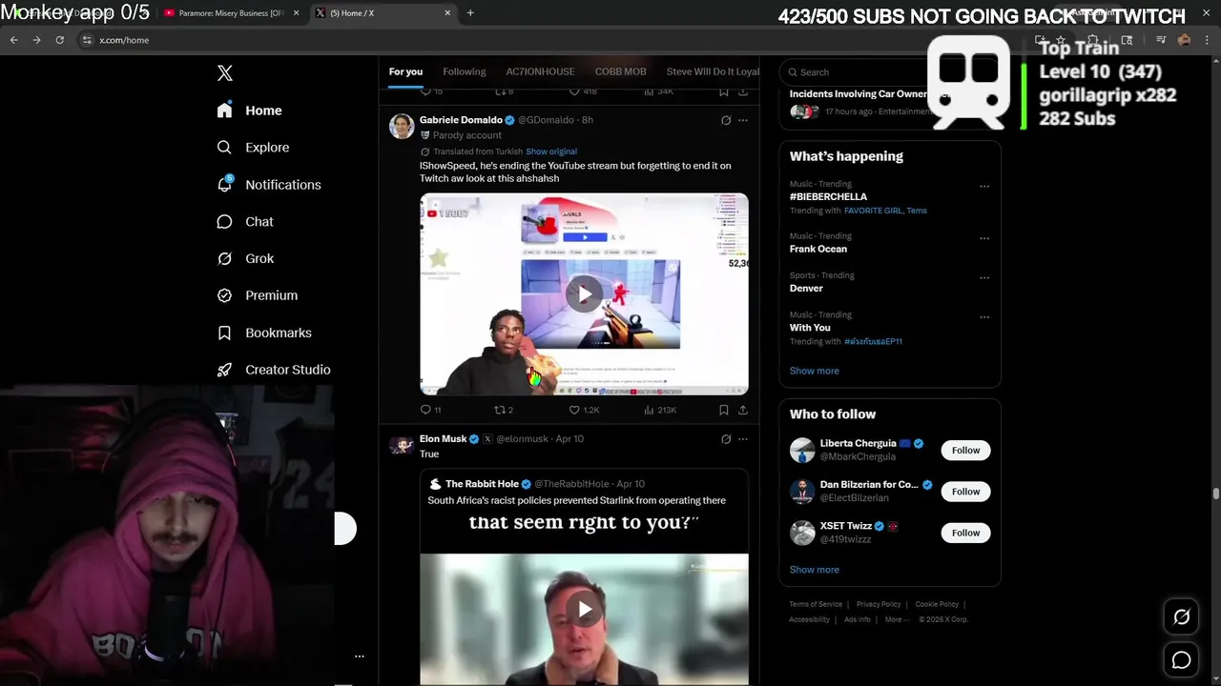The height and width of the screenshot is (686, 1221).
Task: Repost Gabriele Domaldo's post
Action: point(503,410)
